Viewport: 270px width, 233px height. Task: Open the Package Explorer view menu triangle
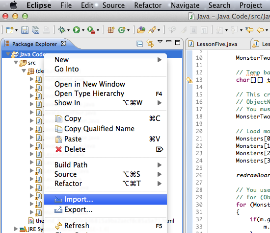pos(160,42)
